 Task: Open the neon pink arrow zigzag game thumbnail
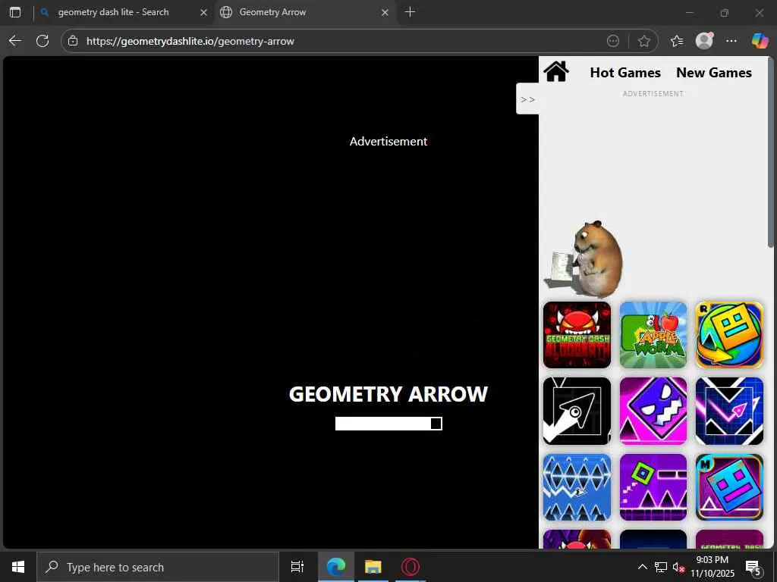coord(729,411)
